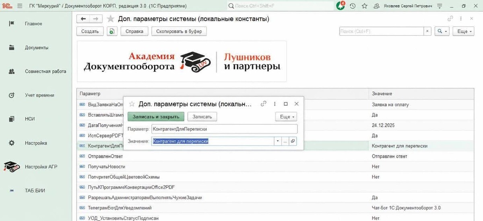The width and height of the screenshot is (483, 221).
Task: Add the dialog to favorites with its star
Action: (x=132, y=104)
